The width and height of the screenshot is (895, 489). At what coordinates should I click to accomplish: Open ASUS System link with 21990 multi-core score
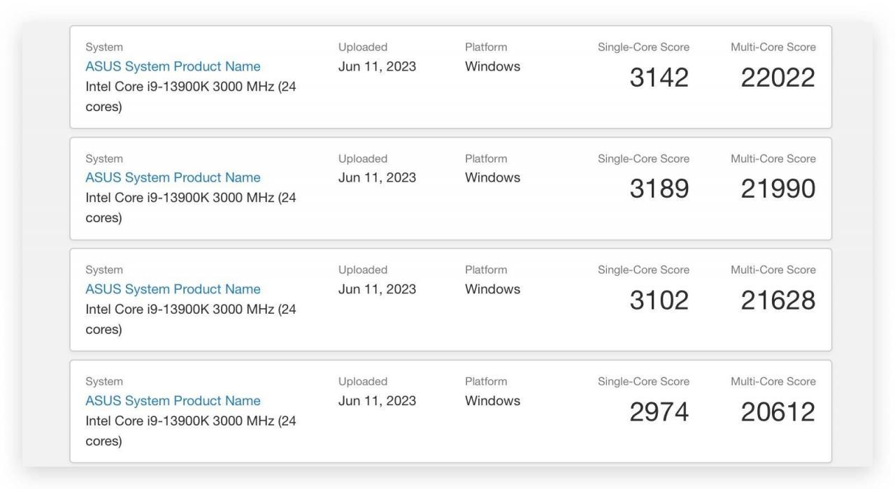pos(173,177)
